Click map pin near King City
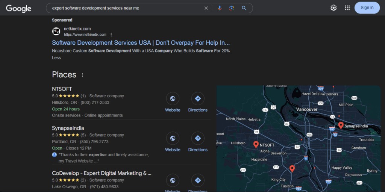385x192 pixels. (x=292, y=169)
